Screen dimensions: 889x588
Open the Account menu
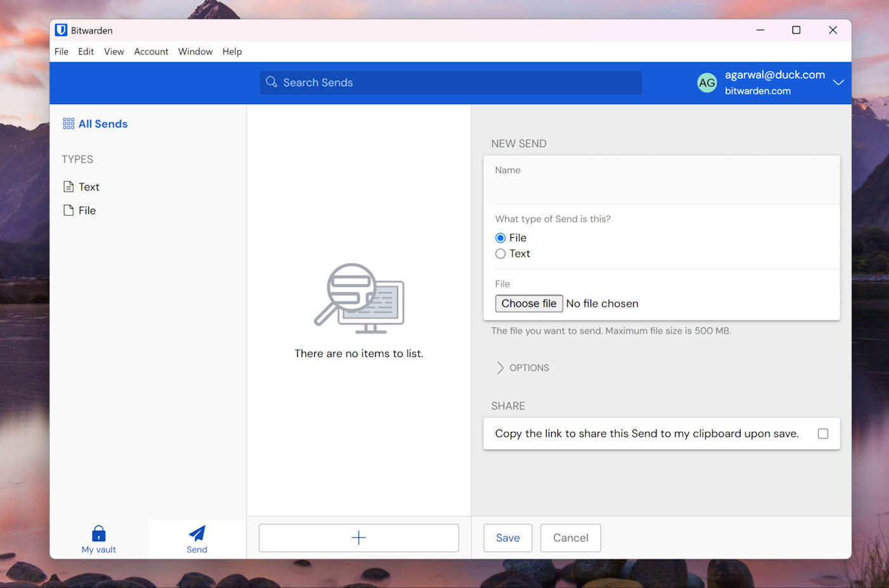coord(151,51)
